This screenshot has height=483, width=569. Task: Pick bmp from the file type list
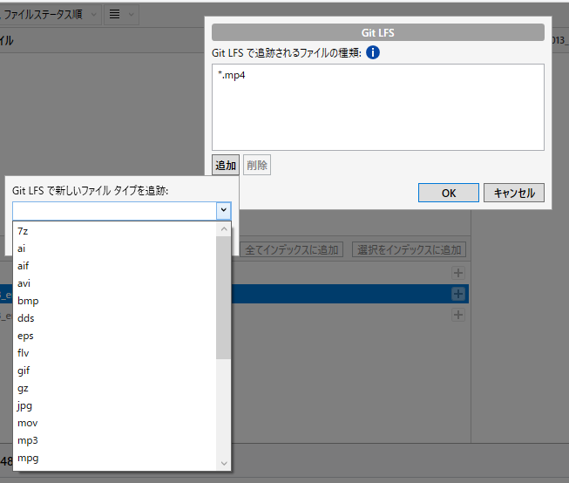click(x=115, y=301)
